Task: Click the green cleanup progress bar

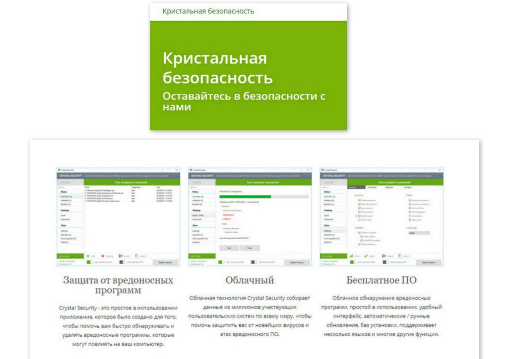Action: (246, 197)
